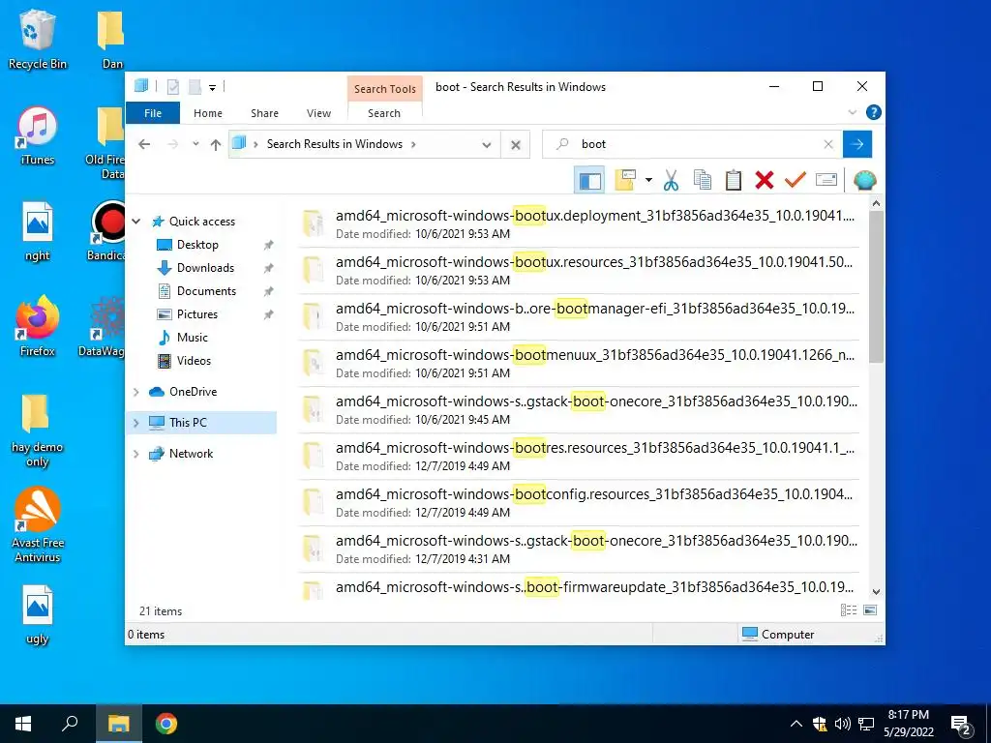Click the Copy pages icon
The image size is (991, 743).
(703, 181)
